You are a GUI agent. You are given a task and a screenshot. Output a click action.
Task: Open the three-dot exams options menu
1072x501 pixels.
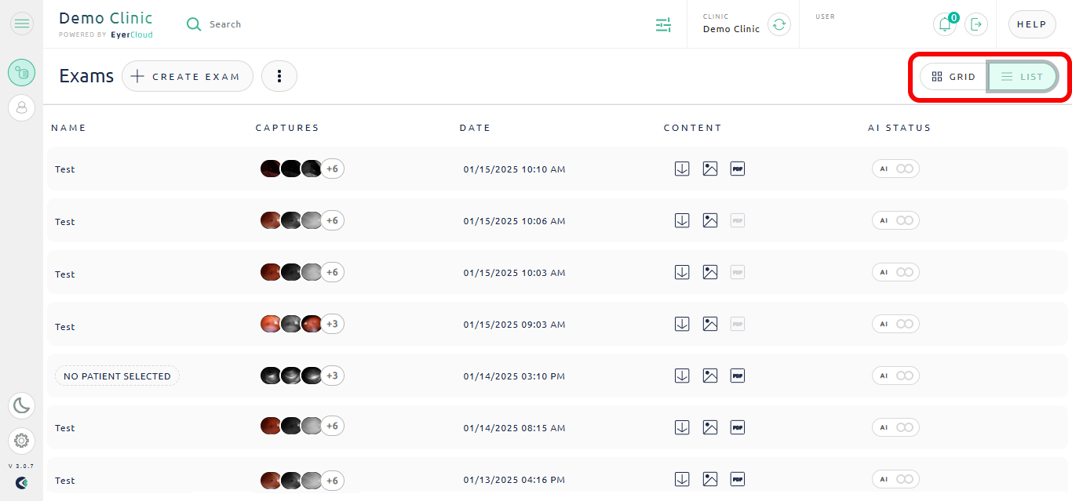[279, 76]
